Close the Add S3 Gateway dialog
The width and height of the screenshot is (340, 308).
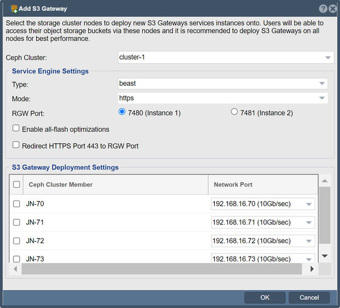(x=333, y=9)
